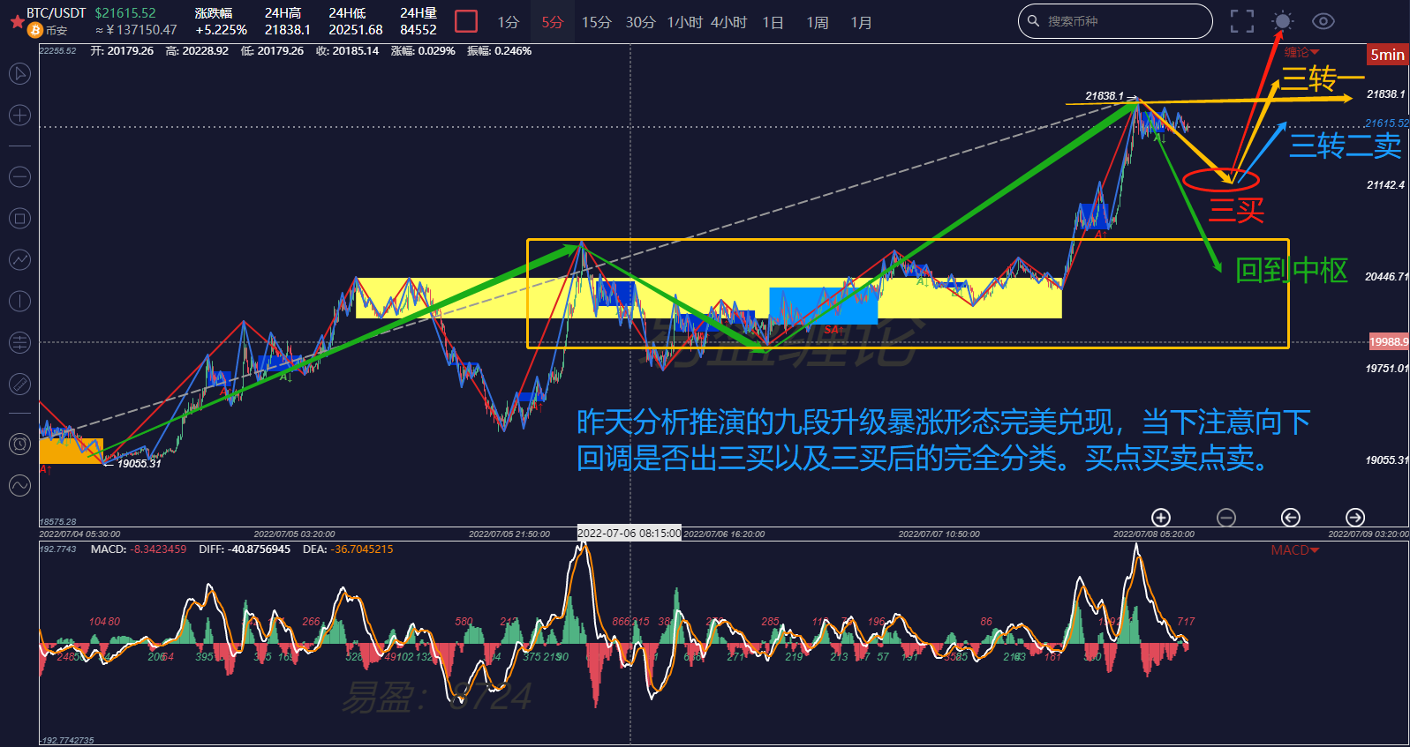Toggle light/dark theme sun icon
This screenshot has width=1410, height=747.
[x=1283, y=21]
